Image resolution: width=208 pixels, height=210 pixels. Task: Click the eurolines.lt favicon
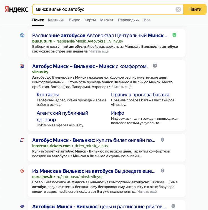[x=22, y=171]
